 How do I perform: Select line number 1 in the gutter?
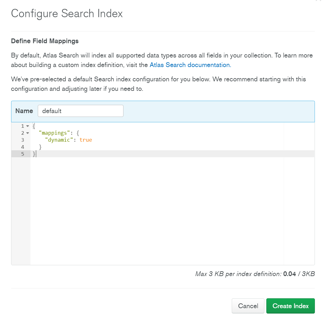pyautogui.click(x=23, y=126)
